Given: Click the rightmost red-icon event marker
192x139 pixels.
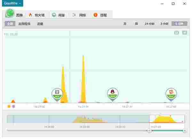Looking at the screenshot, I should 171,94.
